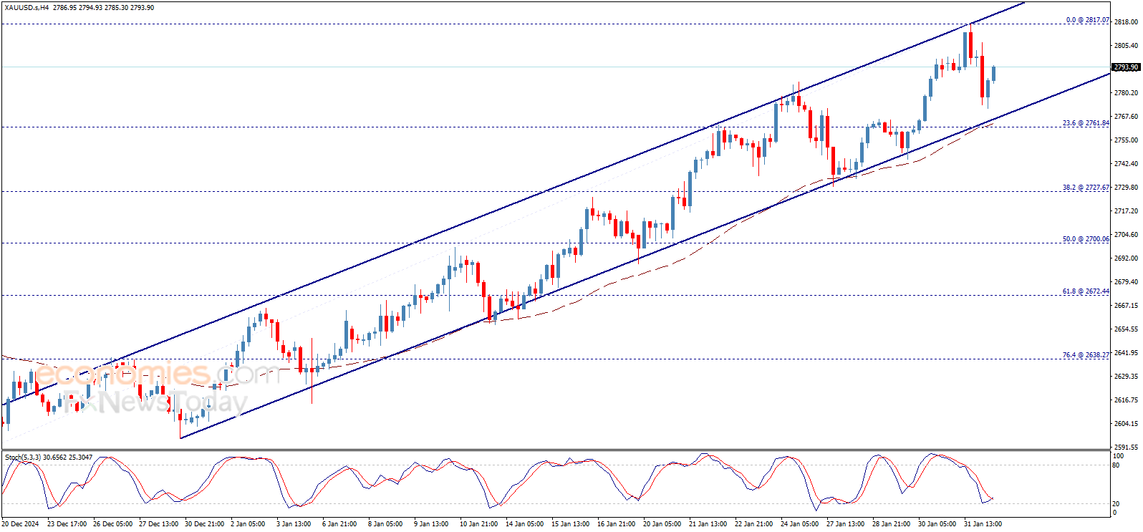Click the Stoch(5,3,3) indicator label
Image resolution: width=1143 pixels, height=532 pixels.
(x=23, y=457)
